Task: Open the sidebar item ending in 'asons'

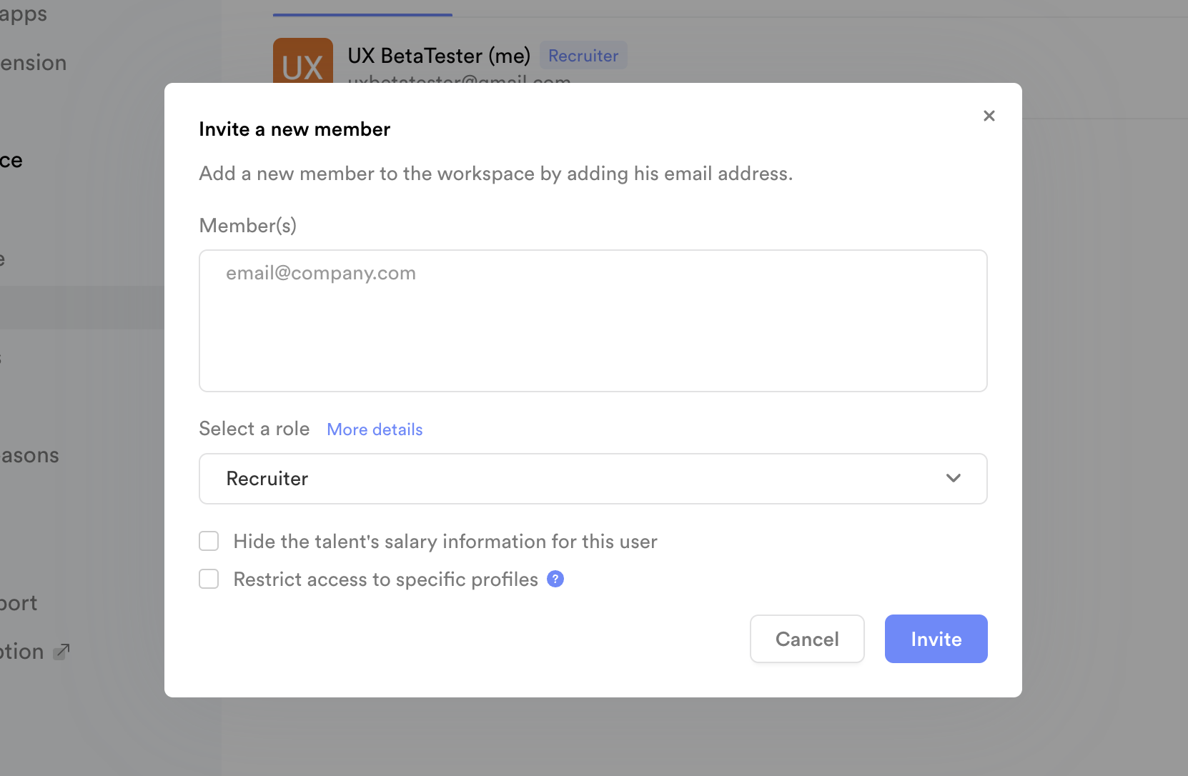Action: 30,455
